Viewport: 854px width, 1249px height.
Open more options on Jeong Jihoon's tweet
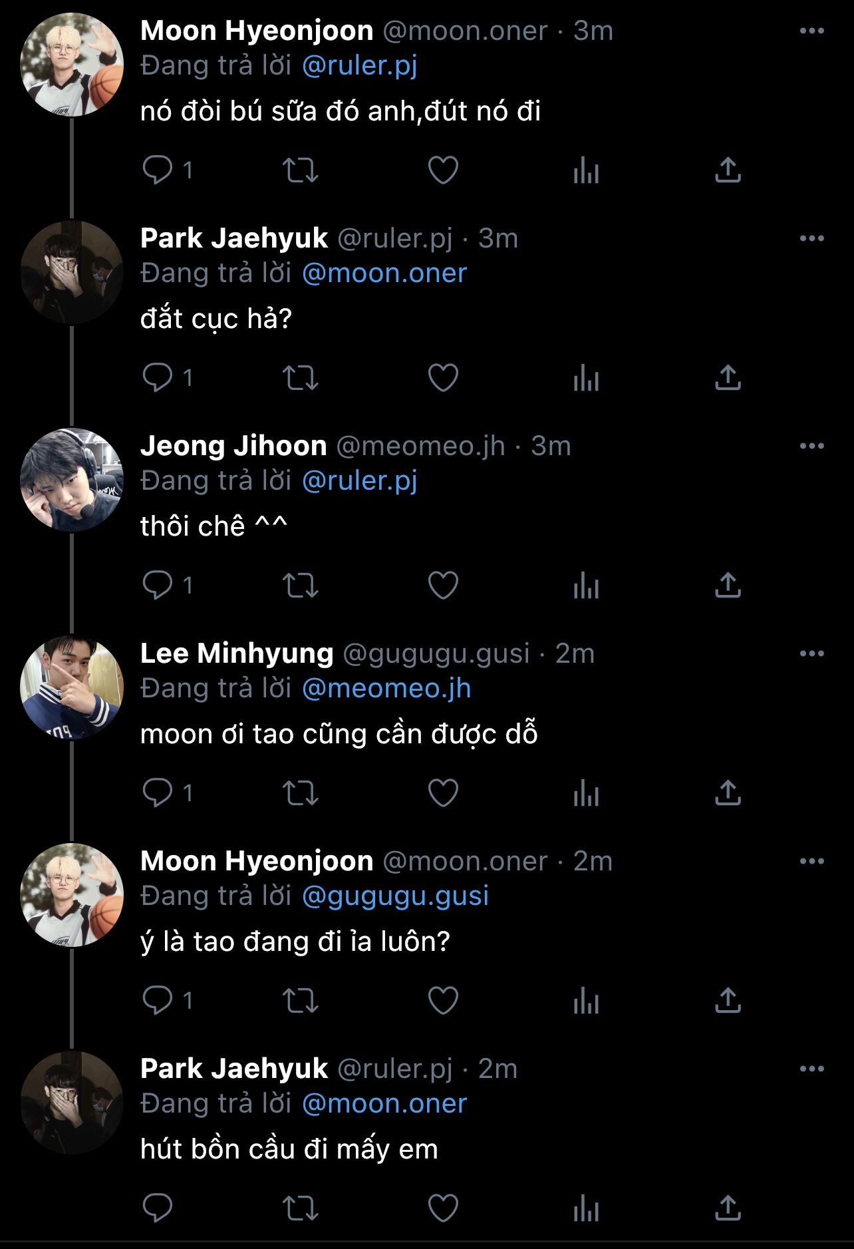click(x=811, y=446)
